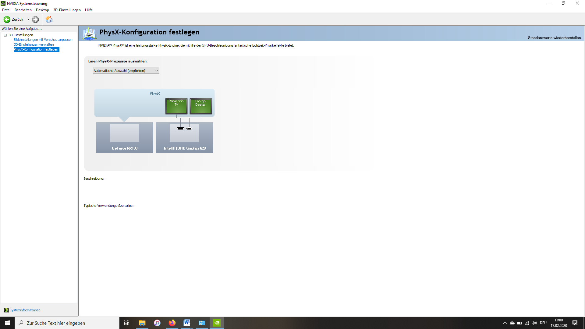The height and width of the screenshot is (329, 585).
Task: Click Standardwerte wiederherstellen link
Action: tap(554, 38)
